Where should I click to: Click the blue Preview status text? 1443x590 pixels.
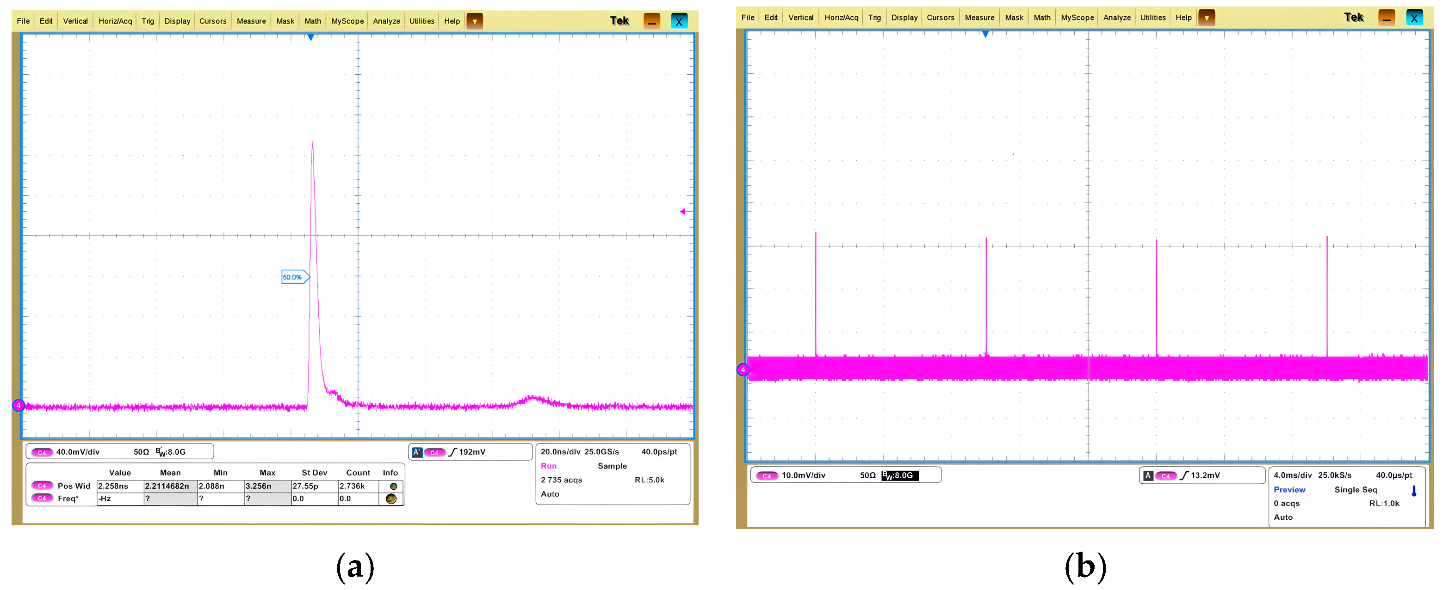[x=1289, y=490]
